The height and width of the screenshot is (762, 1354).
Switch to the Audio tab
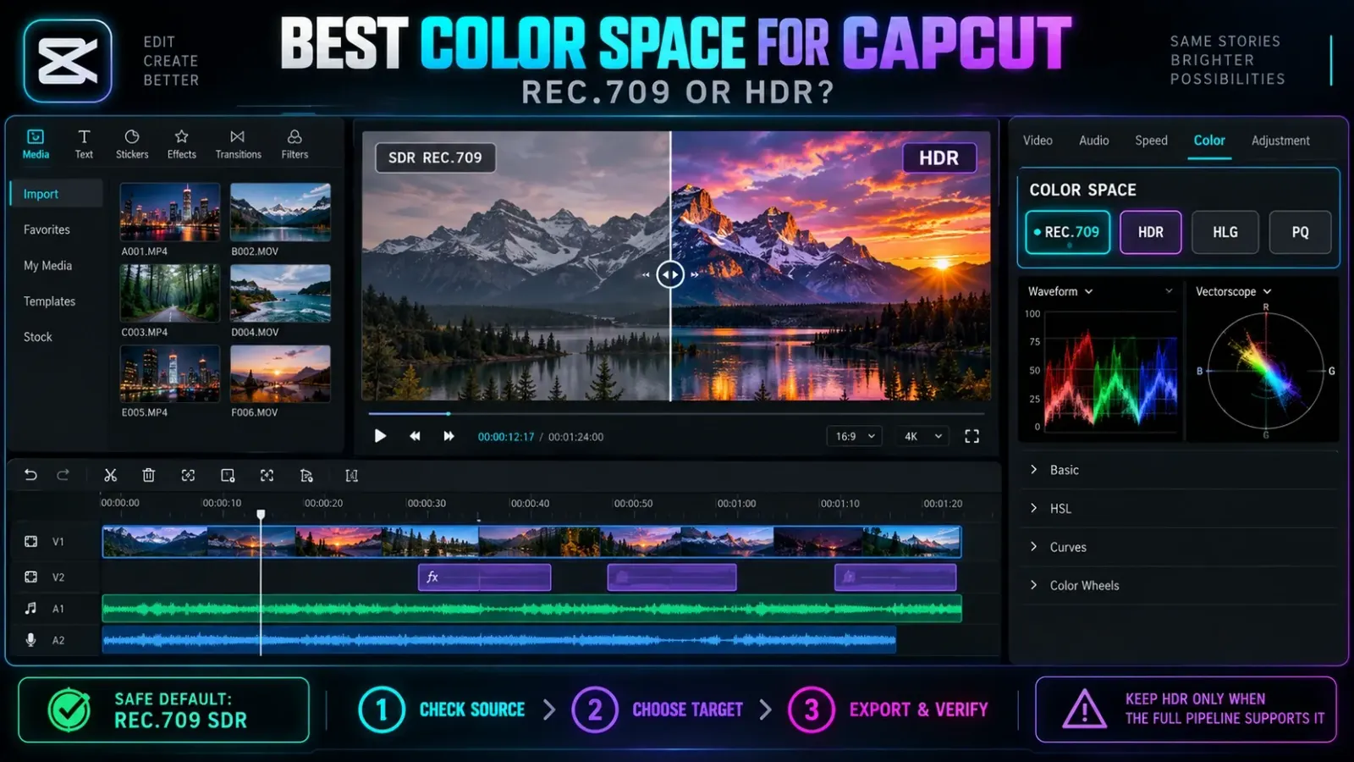coord(1093,141)
